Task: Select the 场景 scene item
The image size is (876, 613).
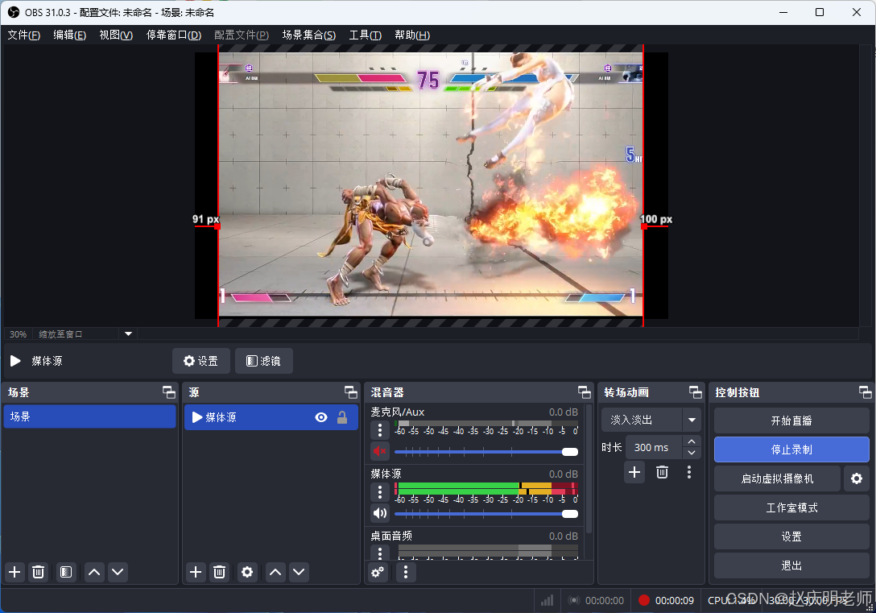Action: (90, 417)
